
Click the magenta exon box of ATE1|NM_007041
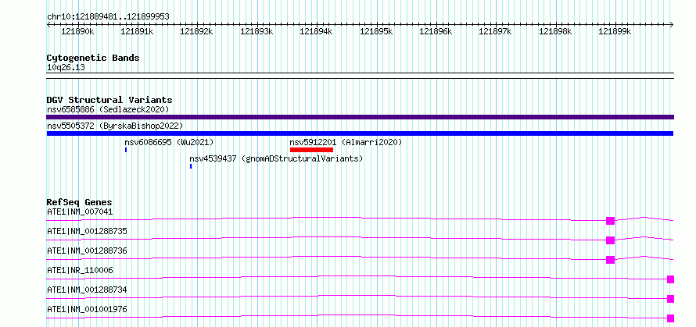[x=610, y=221]
